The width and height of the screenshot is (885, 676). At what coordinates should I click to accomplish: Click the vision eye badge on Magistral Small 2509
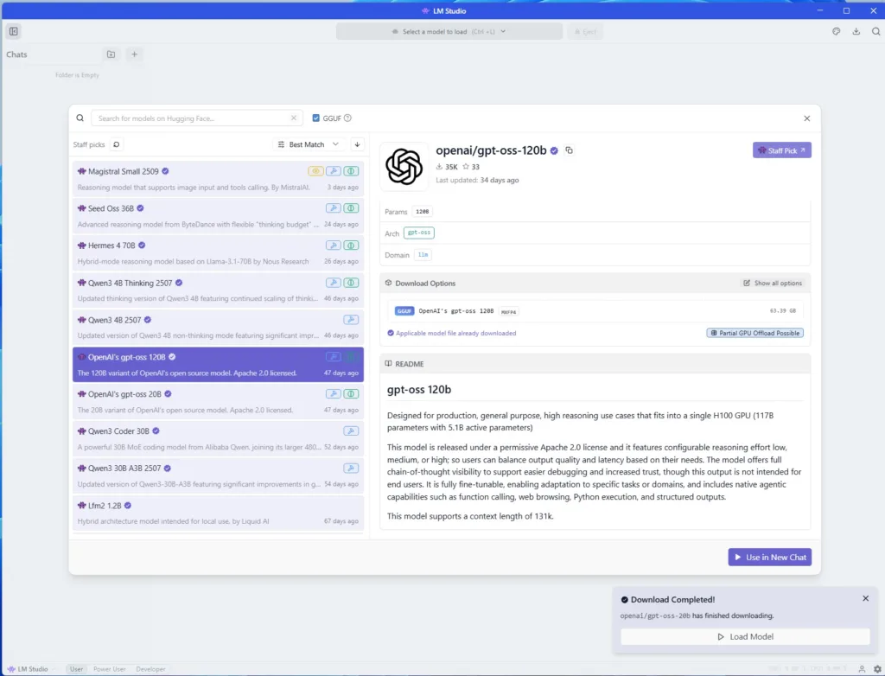[315, 171]
